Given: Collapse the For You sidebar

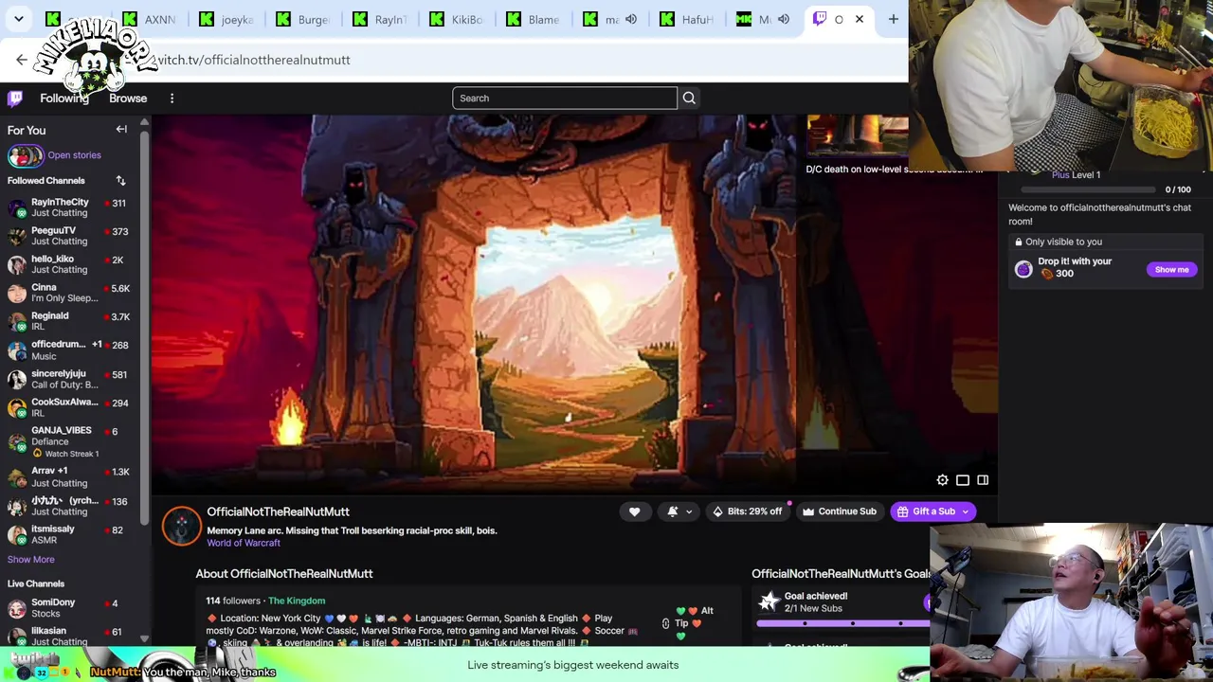Looking at the screenshot, I should coord(121,130).
